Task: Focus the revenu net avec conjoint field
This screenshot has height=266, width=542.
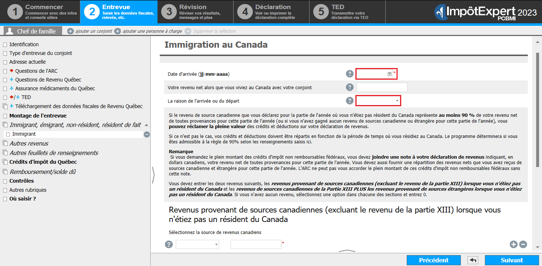Action: (382, 87)
